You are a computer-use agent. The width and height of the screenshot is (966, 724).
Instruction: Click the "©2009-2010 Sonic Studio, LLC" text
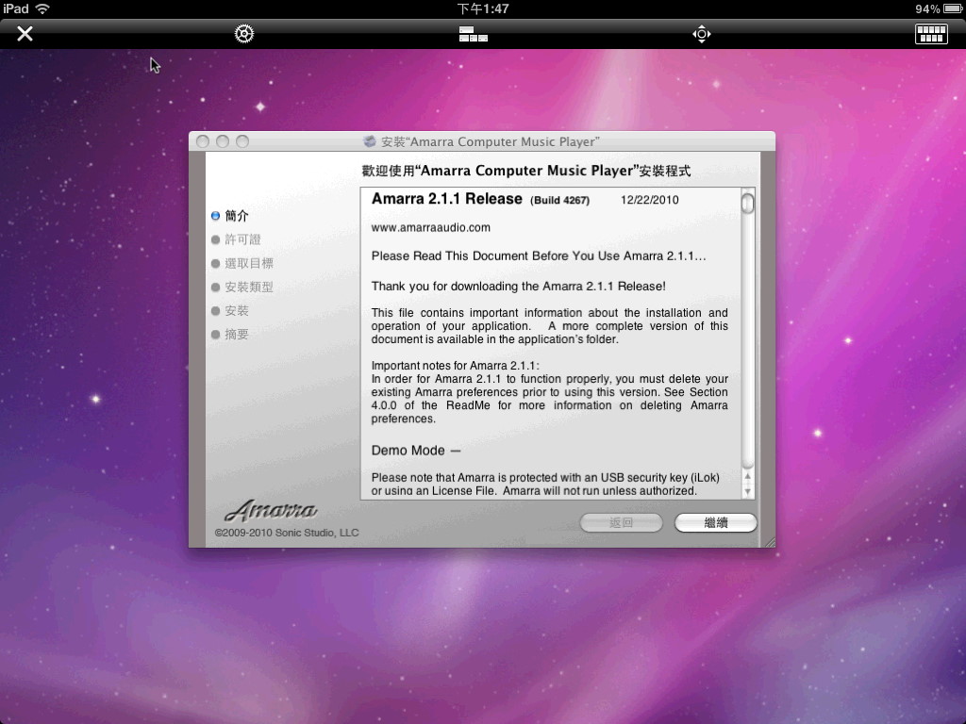point(287,533)
